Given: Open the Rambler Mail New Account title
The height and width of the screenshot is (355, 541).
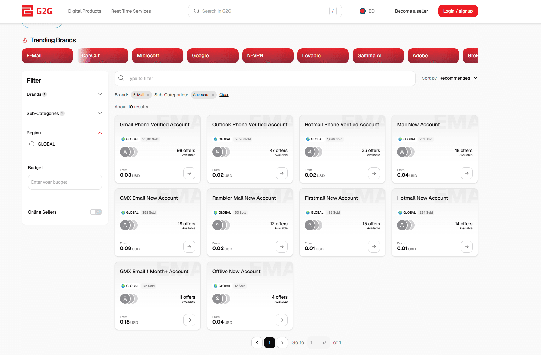Looking at the screenshot, I should [244, 198].
